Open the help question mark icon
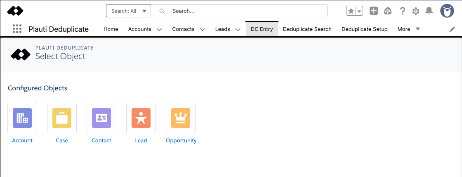462x177 pixels. (403, 11)
